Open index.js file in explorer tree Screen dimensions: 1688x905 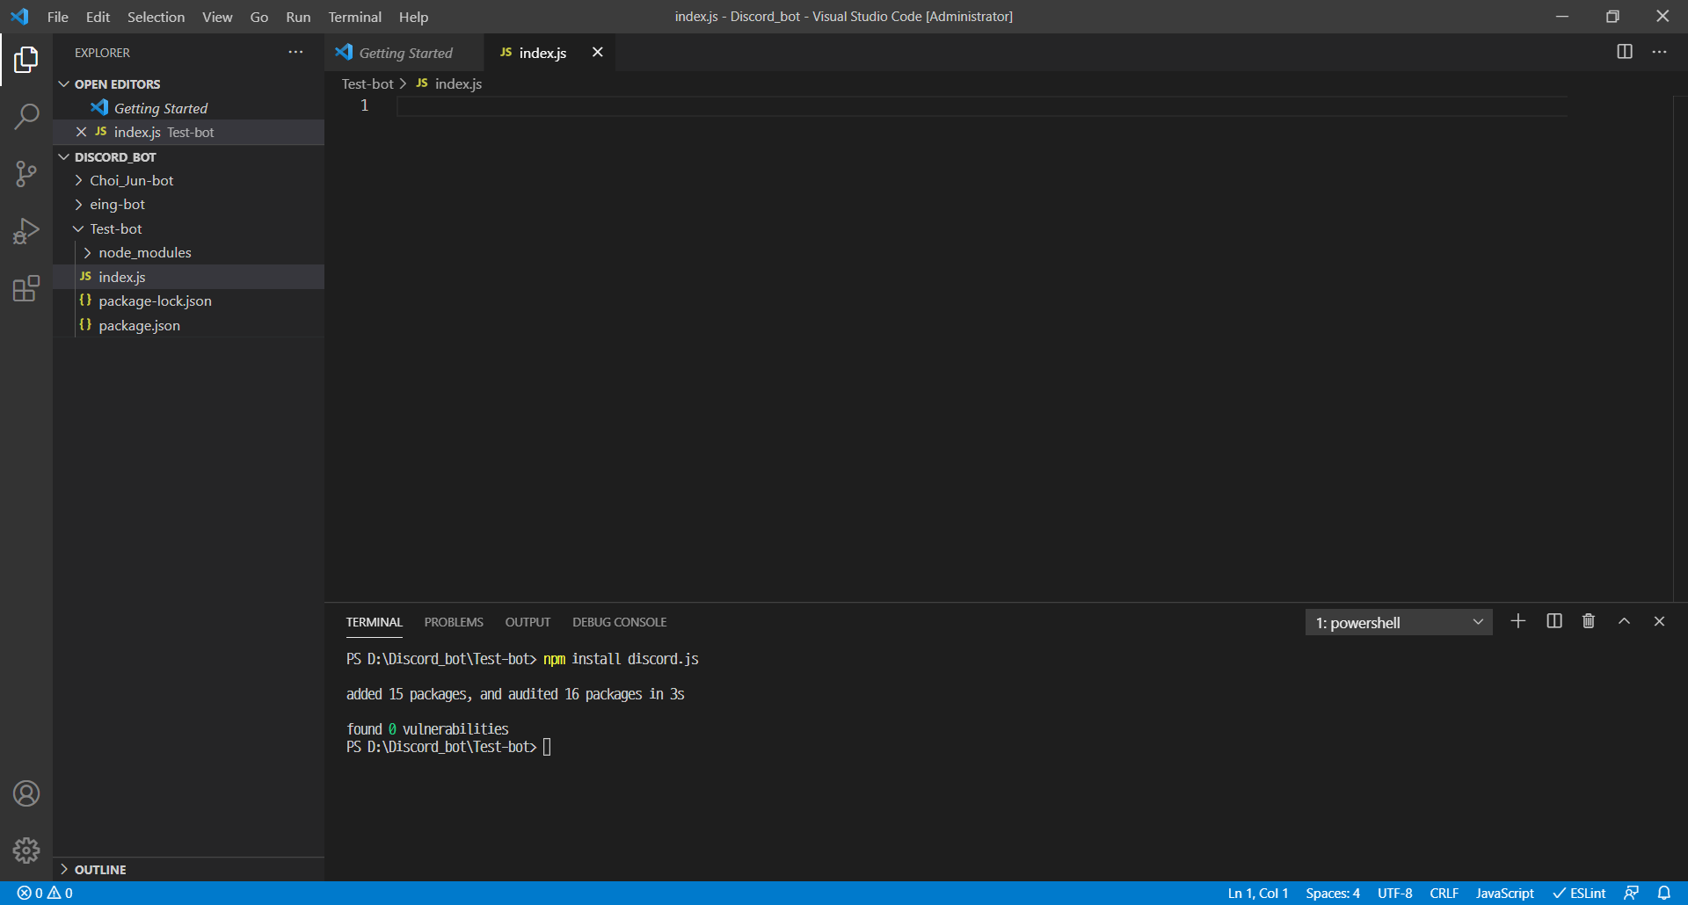188,277
